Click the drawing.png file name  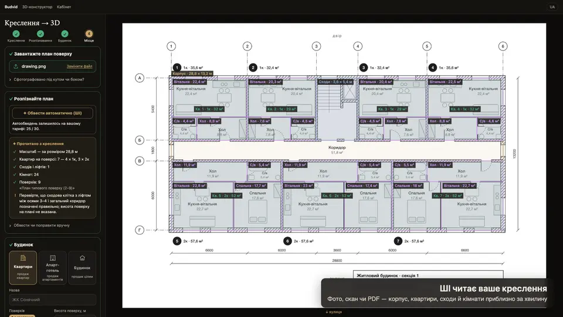point(33,66)
